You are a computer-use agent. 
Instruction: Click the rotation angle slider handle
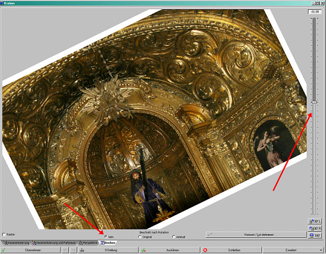[x=314, y=102]
